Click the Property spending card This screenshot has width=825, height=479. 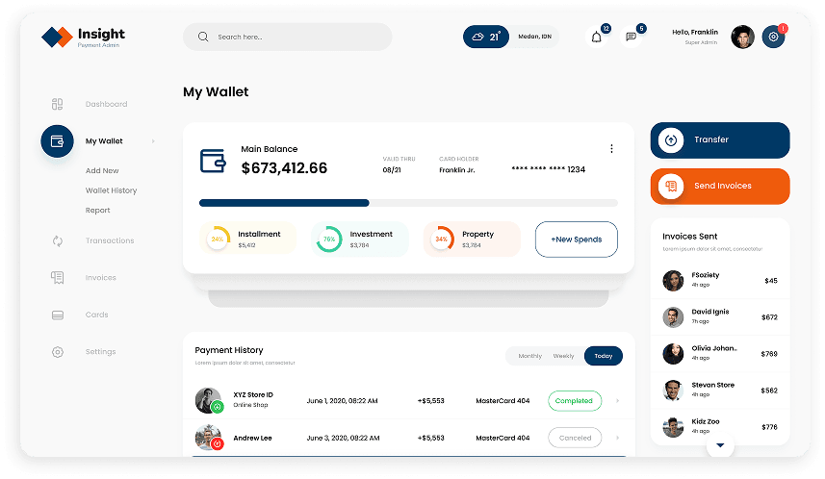(x=472, y=239)
